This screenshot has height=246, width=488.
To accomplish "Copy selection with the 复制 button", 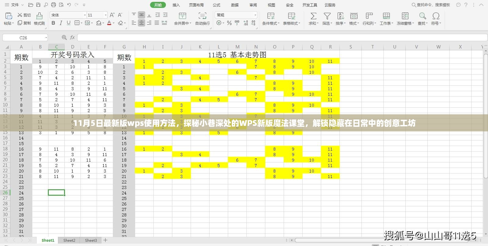I will [24, 23].
